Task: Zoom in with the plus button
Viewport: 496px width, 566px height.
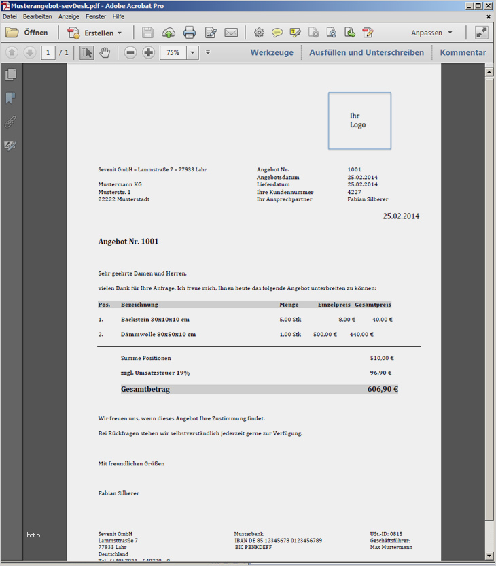Action: 148,52
